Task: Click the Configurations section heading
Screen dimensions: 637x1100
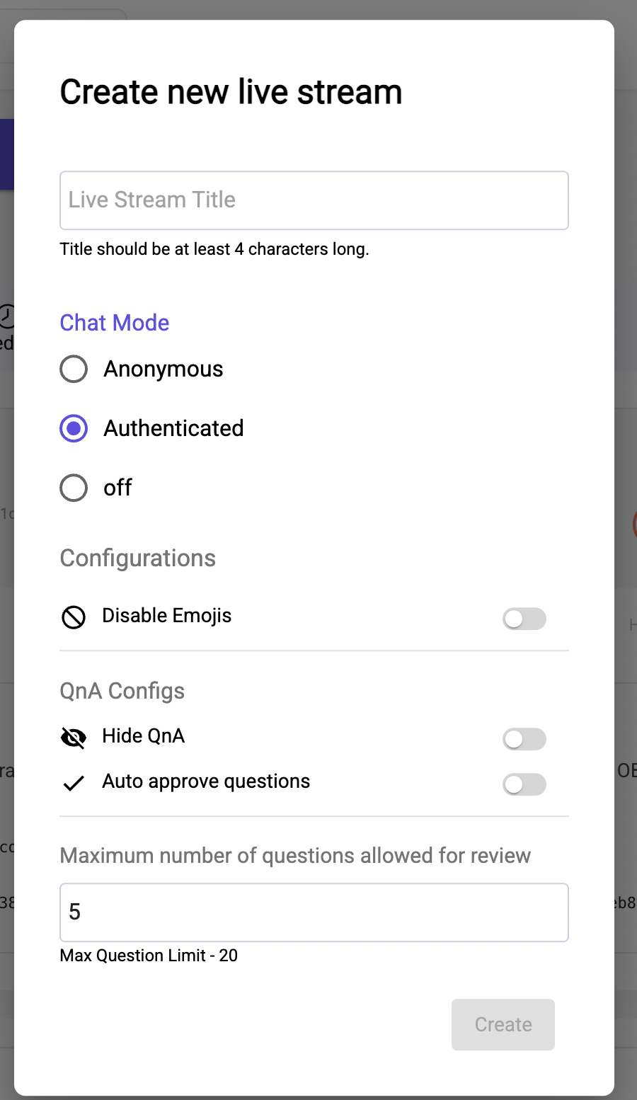Action: [x=138, y=558]
